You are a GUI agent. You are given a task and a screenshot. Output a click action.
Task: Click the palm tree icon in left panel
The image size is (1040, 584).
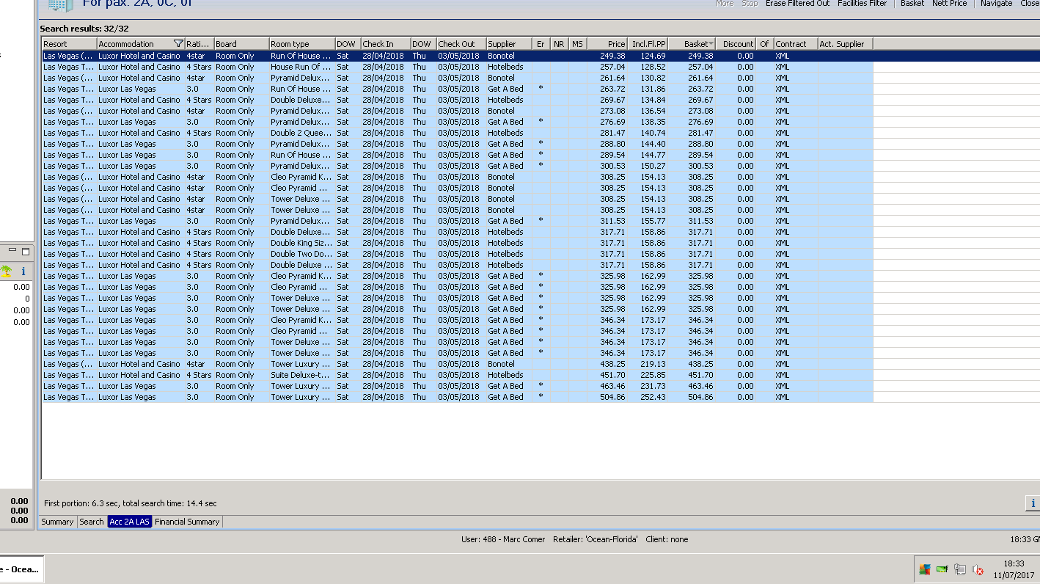[7, 271]
